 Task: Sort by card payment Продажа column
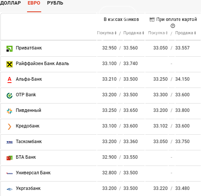186,33
